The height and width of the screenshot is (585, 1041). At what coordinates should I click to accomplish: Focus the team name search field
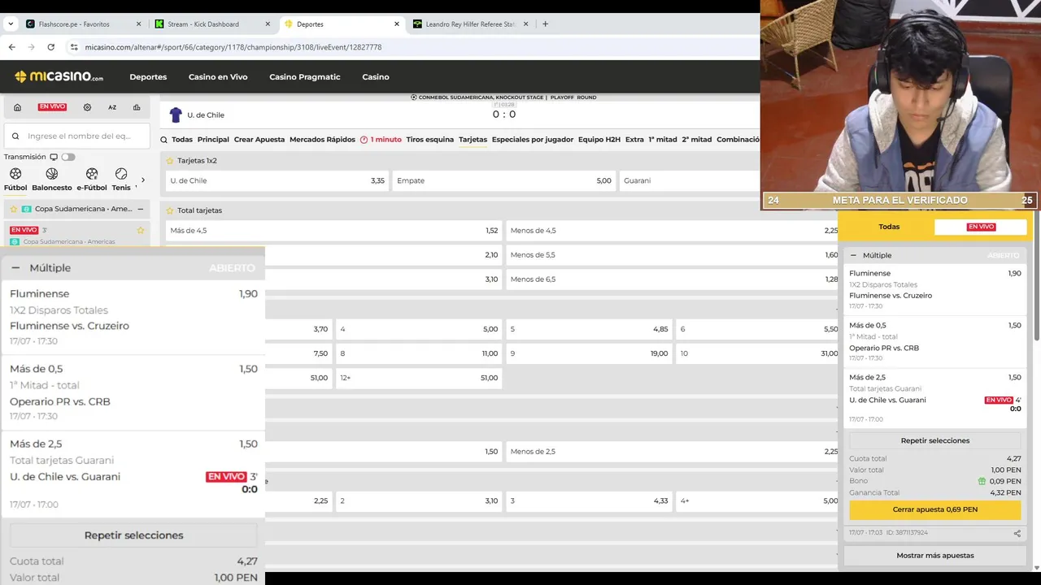click(x=77, y=136)
